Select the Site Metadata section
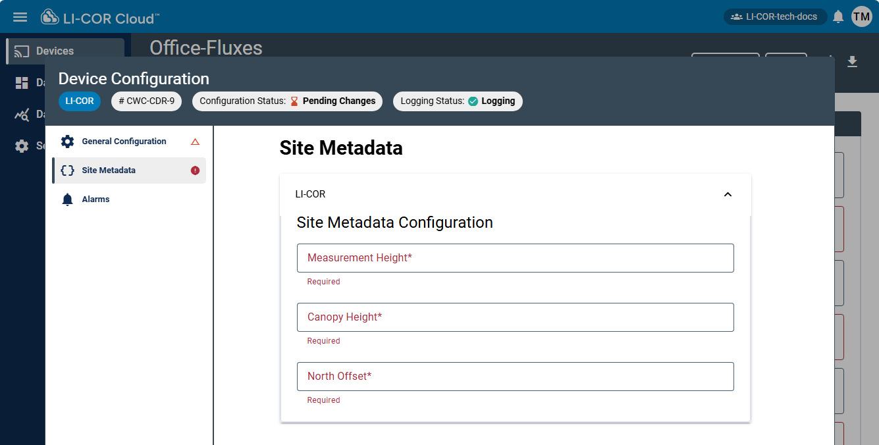 tap(129, 170)
